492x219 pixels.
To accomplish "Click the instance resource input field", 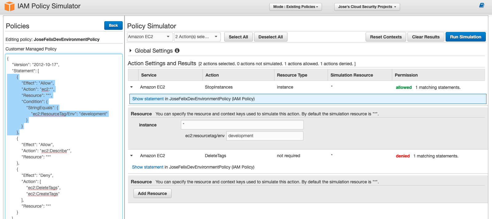I will (x=242, y=125).
